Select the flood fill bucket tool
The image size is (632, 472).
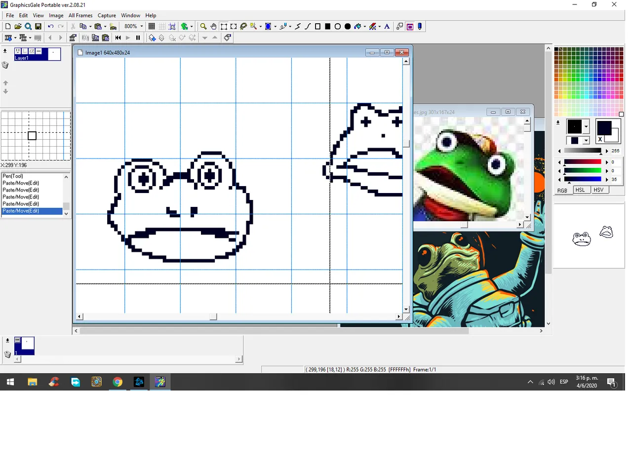coord(357,27)
